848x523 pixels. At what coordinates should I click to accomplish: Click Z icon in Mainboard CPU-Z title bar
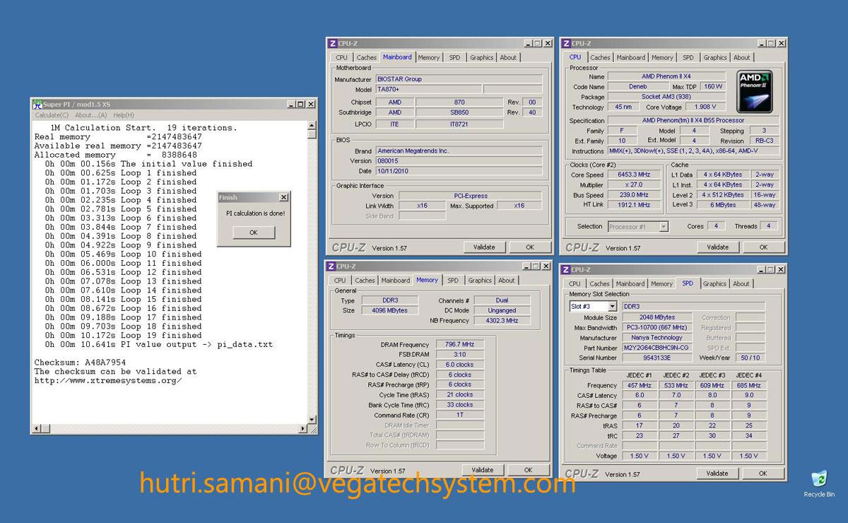coord(332,43)
